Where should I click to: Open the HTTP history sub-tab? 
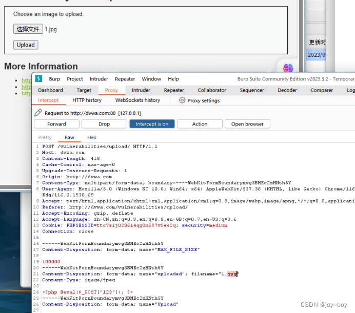[x=87, y=100]
